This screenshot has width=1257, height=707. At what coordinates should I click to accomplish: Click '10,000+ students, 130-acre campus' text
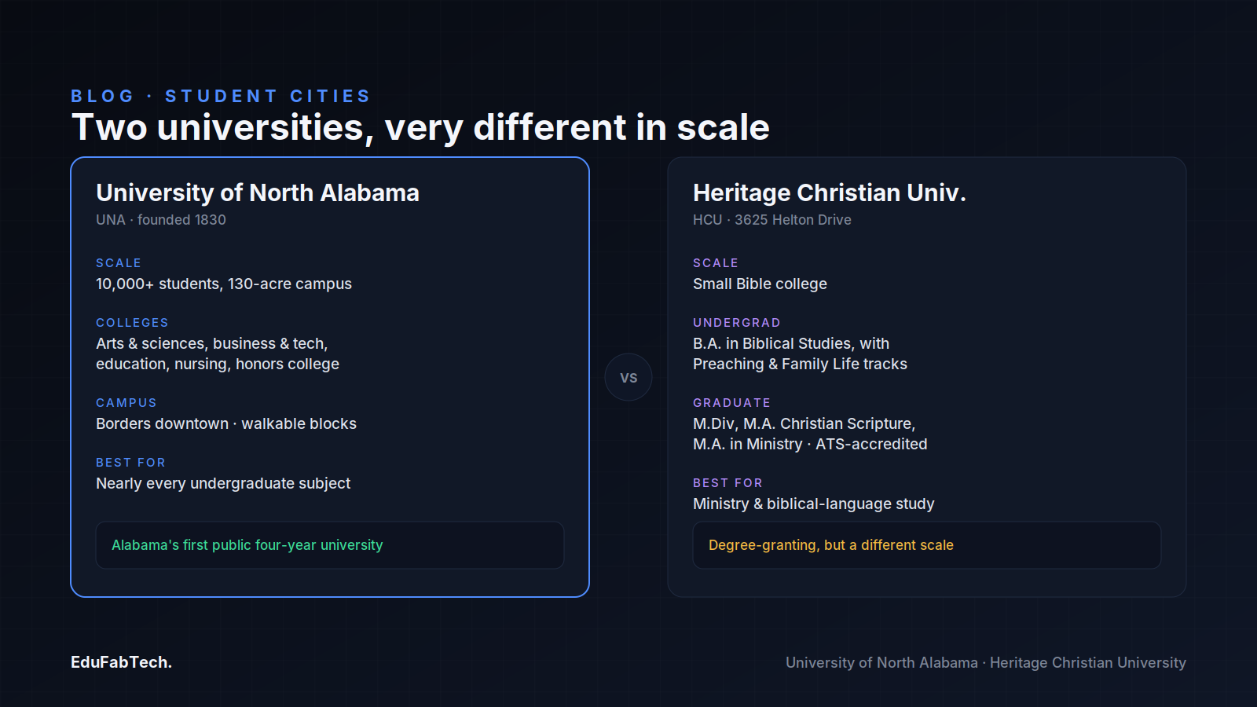point(224,284)
